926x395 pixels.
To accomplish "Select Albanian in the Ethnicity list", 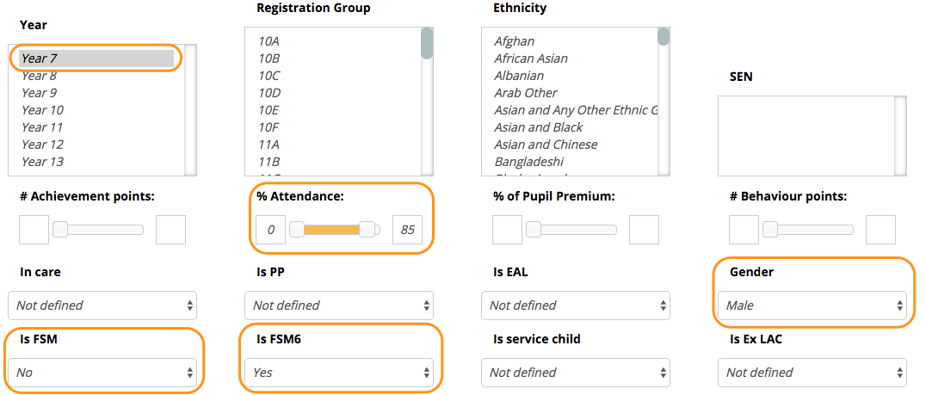I will coord(518,76).
